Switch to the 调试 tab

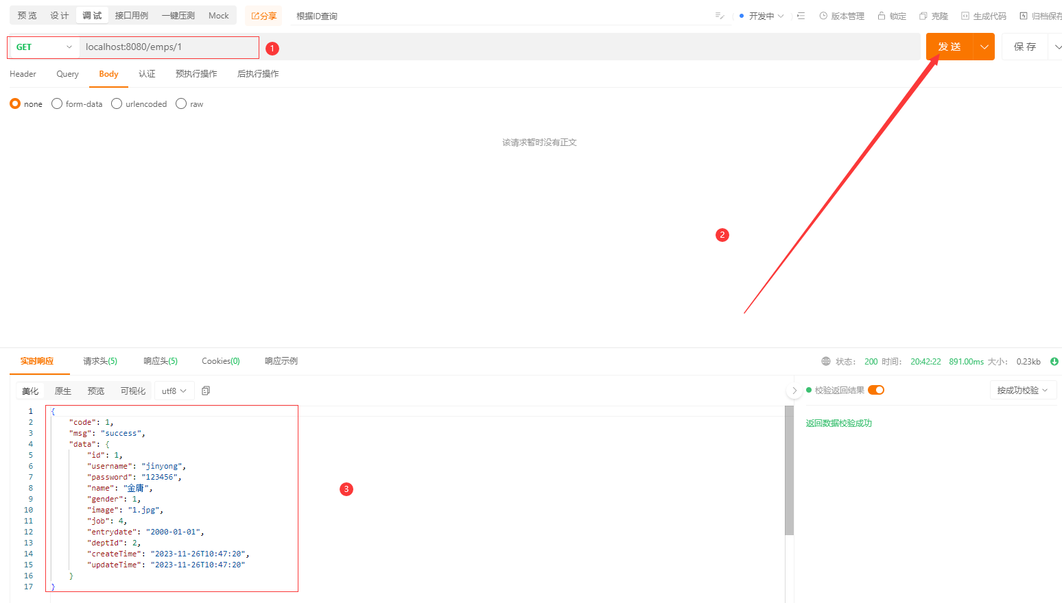click(92, 15)
